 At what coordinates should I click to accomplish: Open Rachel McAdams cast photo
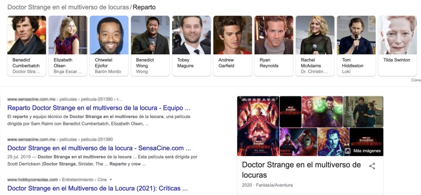(x=315, y=35)
